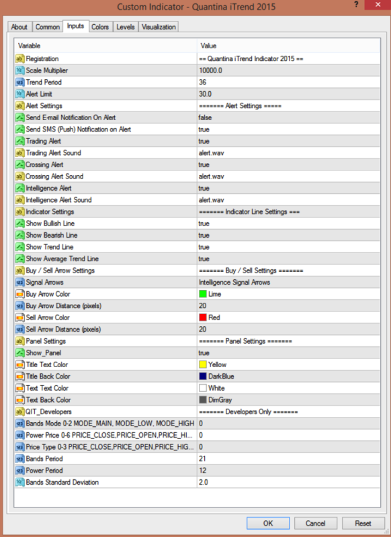Click the double-type icon beside Alert Limit
The height and width of the screenshot is (537, 391).
coord(20,94)
